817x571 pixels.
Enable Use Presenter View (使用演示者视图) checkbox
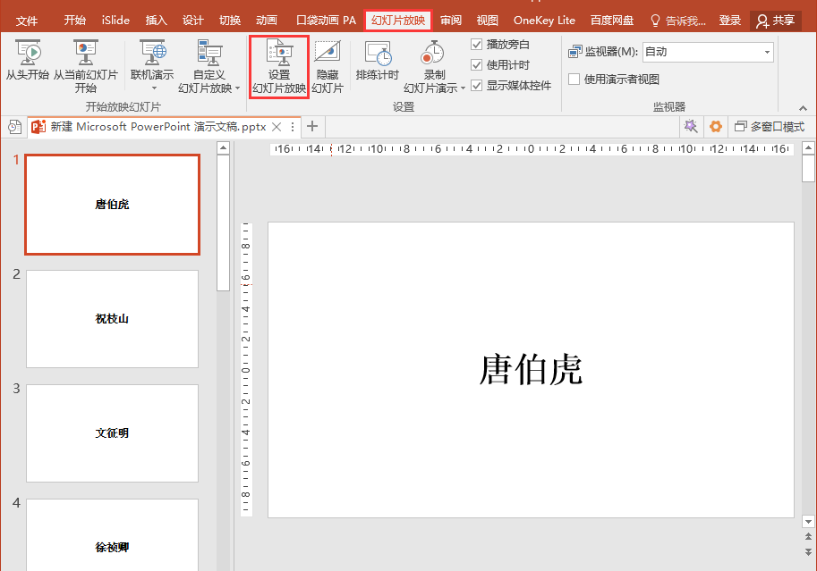(574, 79)
